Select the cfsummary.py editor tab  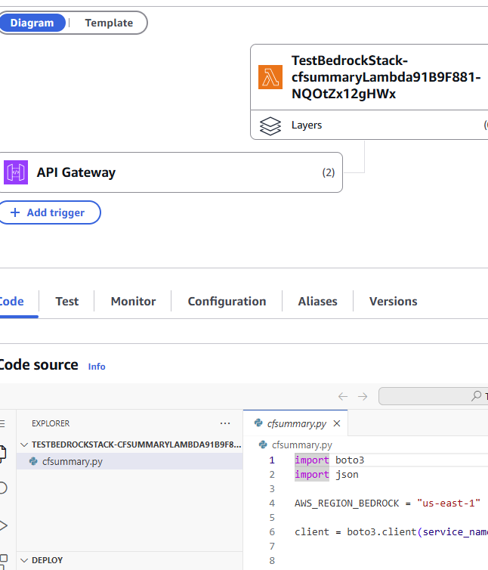click(297, 423)
